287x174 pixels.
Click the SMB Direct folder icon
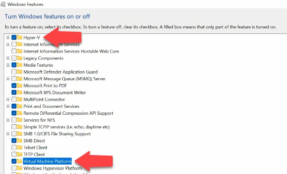pos(19,141)
